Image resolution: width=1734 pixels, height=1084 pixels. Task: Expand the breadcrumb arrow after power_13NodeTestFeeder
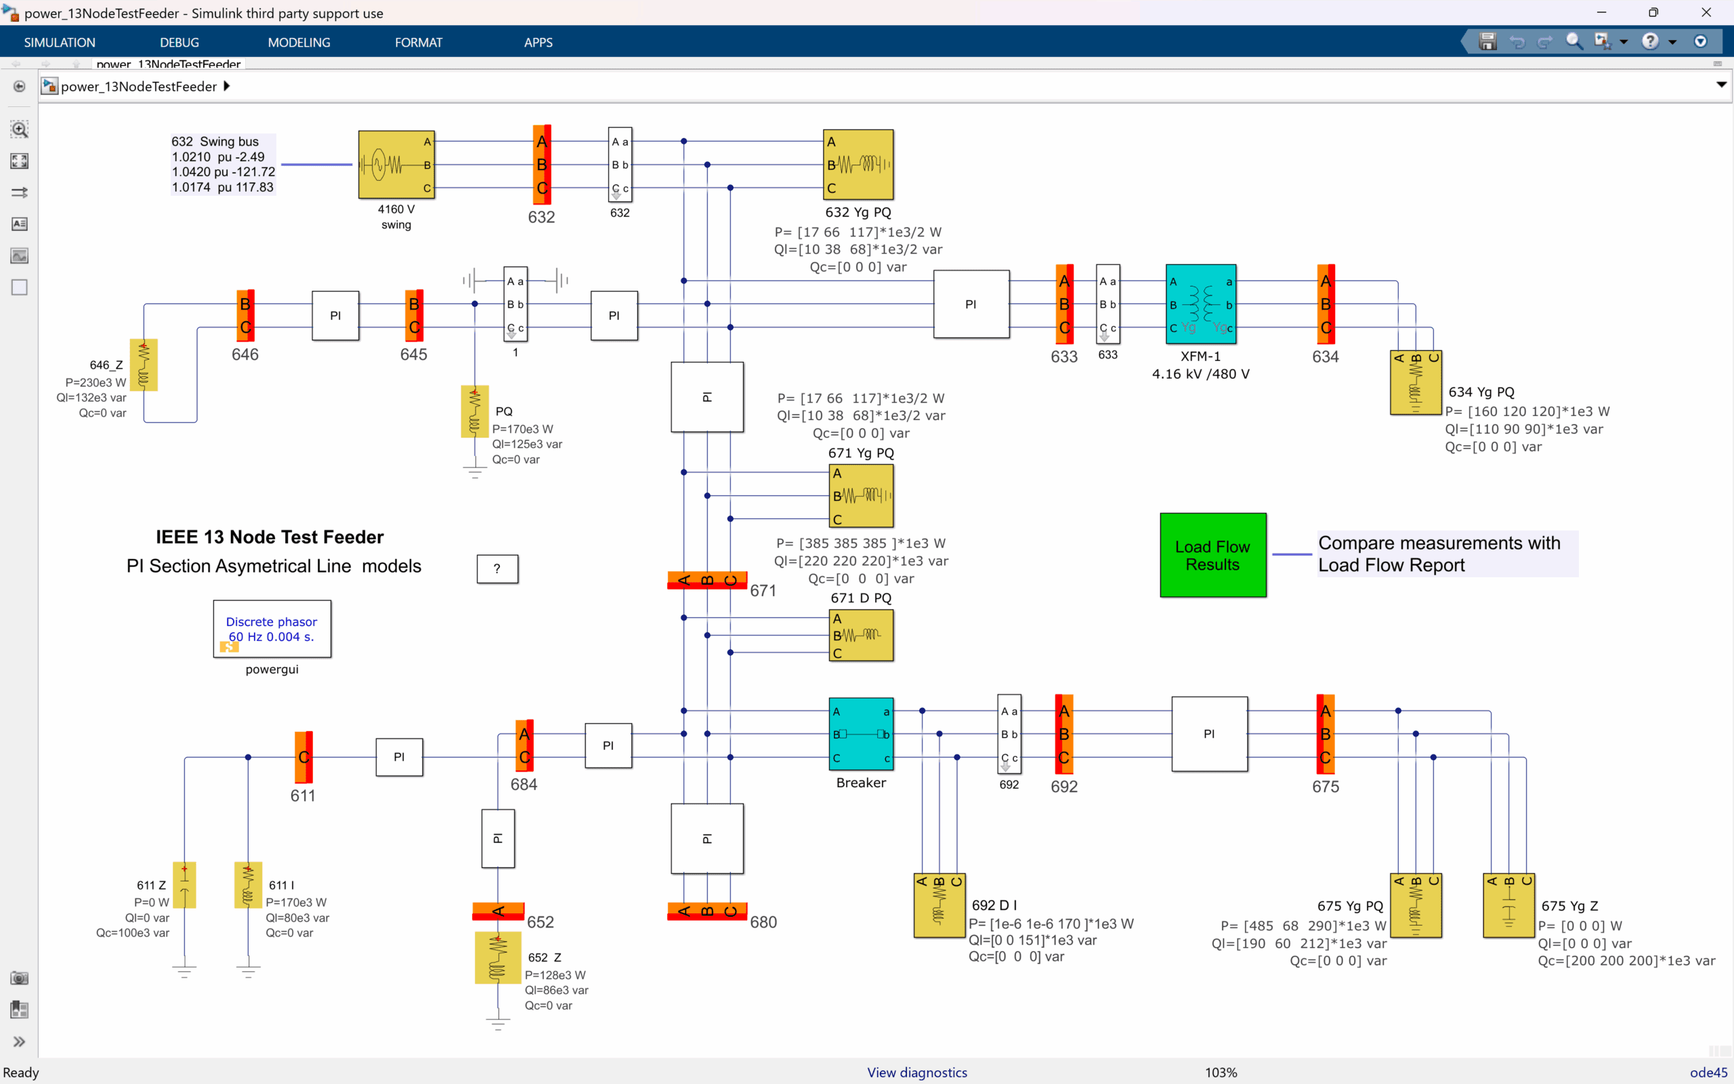tap(228, 86)
